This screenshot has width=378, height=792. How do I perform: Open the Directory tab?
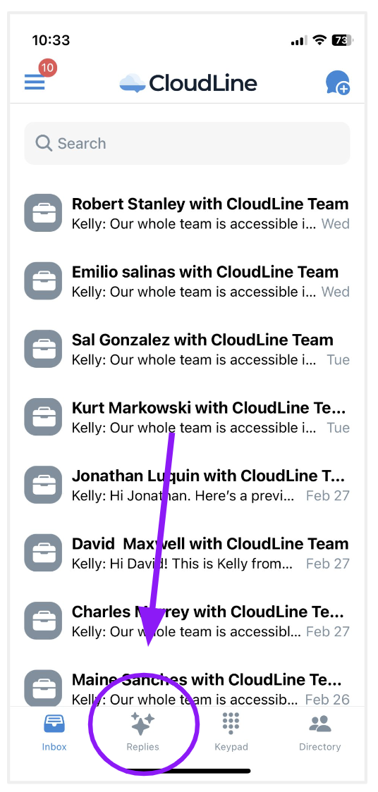319,731
